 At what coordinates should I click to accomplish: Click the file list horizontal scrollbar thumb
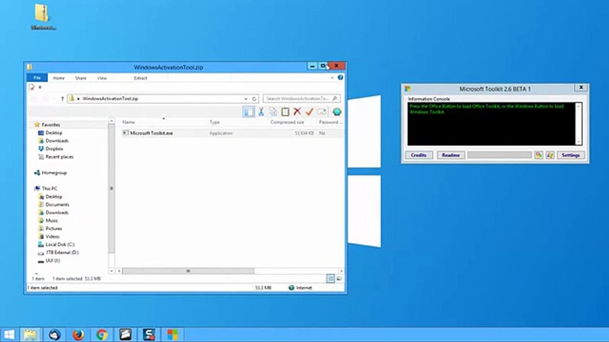[188, 271]
